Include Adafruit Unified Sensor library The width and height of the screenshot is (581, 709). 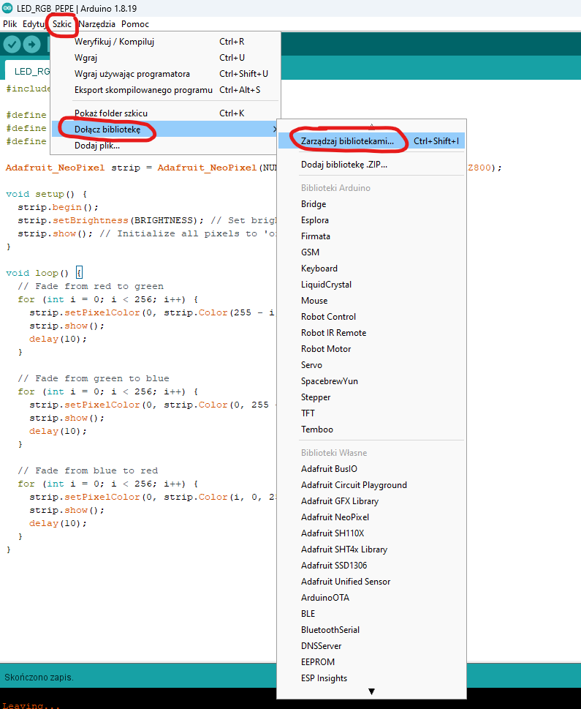pyautogui.click(x=371, y=582)
